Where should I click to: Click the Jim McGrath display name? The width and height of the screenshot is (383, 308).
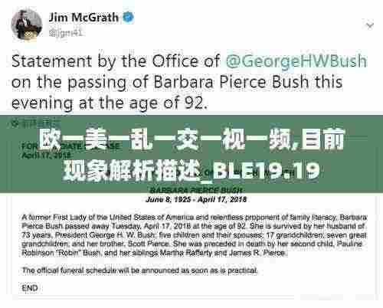83,18
